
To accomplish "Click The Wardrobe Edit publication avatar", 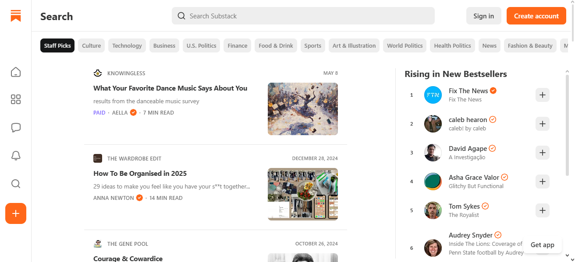I will coord(98,158).
